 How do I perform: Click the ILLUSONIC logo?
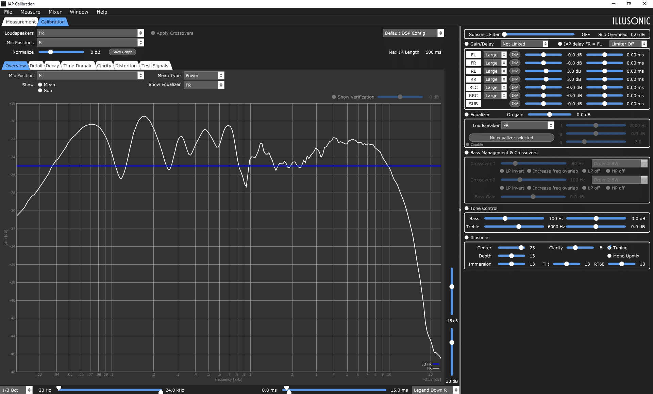631,21
